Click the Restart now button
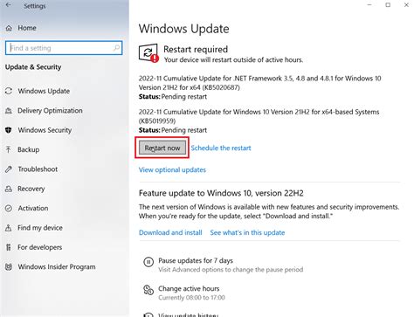The image size is (414, 317). tap(162, 148)
